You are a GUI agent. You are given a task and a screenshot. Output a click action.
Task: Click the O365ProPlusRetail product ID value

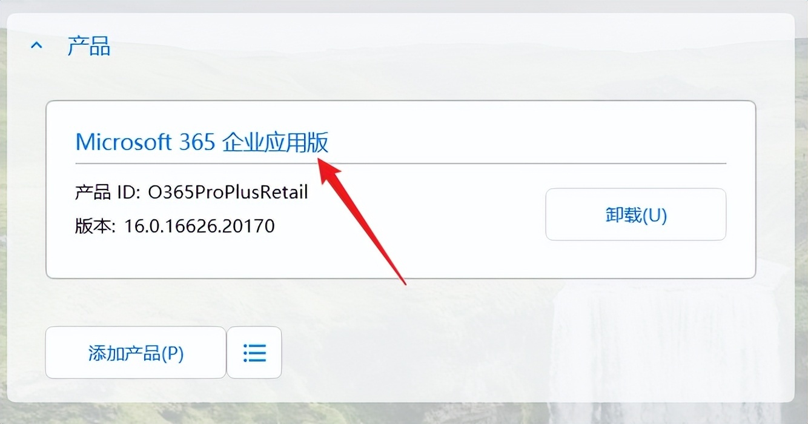click(228, 192)
